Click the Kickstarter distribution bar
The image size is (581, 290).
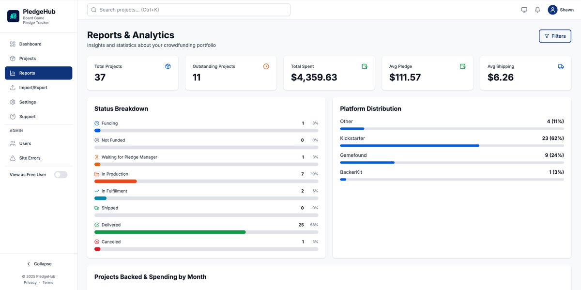click(x=410, y=146)
